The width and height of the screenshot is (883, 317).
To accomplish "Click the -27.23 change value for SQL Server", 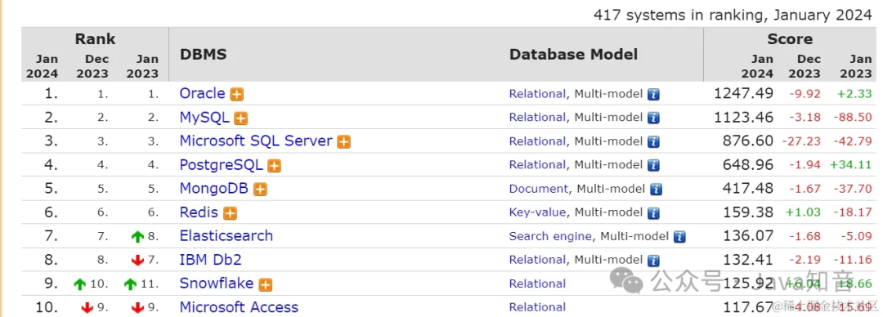I will [x=801, y=141].
